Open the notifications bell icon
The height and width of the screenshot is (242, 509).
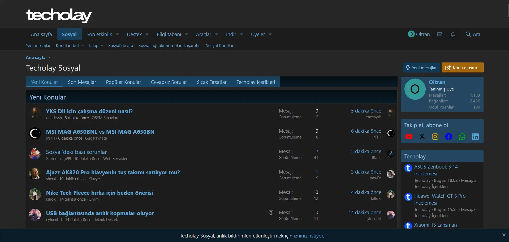453,34
